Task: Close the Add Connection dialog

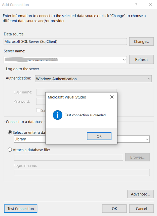Action: tap(150, 5)
